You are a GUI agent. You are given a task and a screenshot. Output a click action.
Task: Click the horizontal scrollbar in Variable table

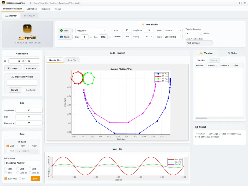[x=201, y=118]
